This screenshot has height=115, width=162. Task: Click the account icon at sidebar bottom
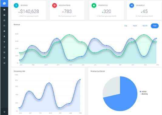click(x=4, y=112)
